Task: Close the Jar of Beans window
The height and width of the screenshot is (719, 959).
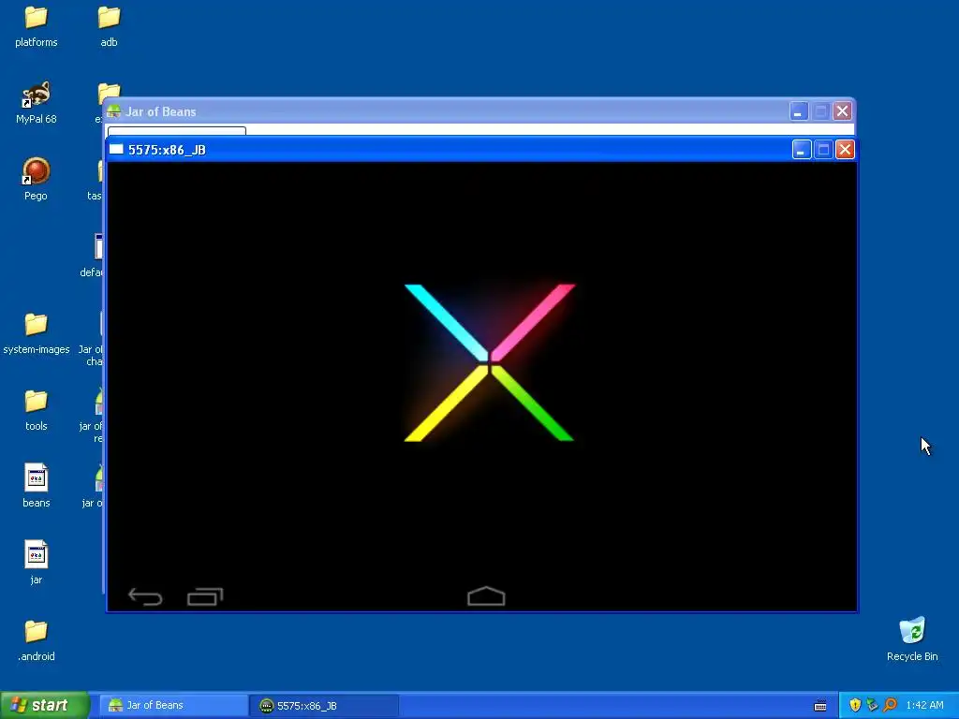Action: point(842,111)
